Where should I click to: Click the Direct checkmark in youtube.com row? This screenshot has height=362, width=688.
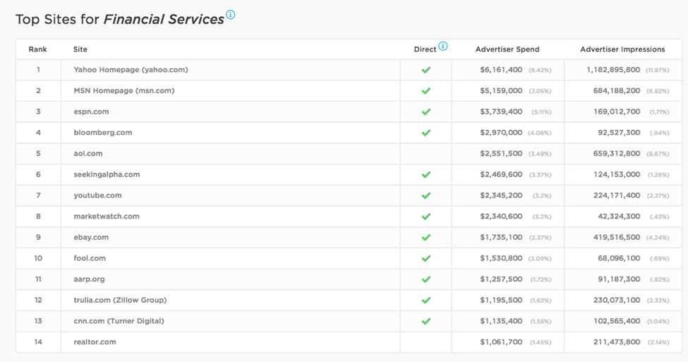click(x=426, y=195)
